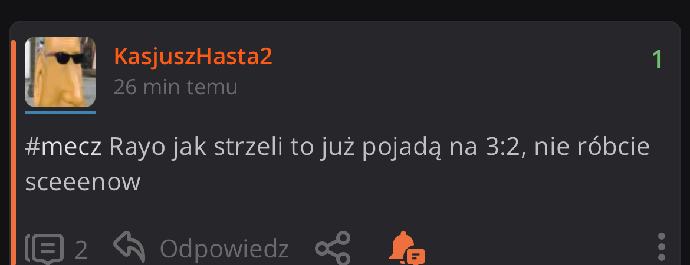690x265 pixels.
Task: Click the sunglasses avatar picture
Action: click(x=60, y=72)
